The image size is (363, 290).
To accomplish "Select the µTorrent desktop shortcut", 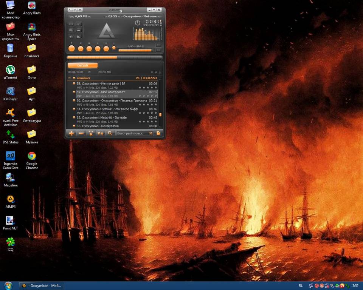I will click(11, 72).
